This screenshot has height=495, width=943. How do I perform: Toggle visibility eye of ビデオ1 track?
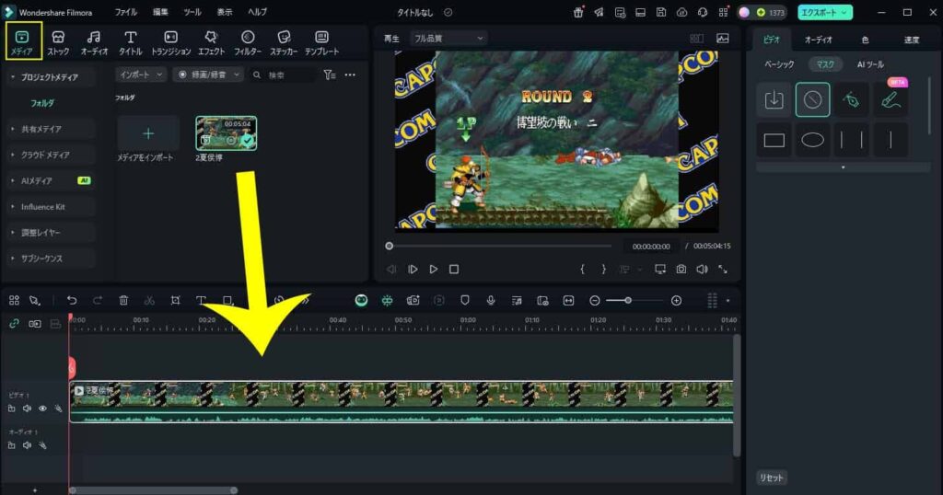tap(42, 409)
